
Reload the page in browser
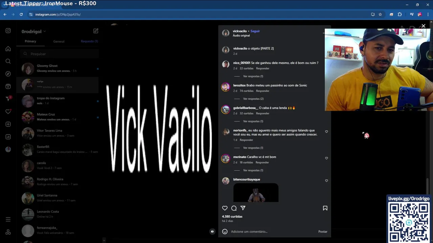click(21, 15)
